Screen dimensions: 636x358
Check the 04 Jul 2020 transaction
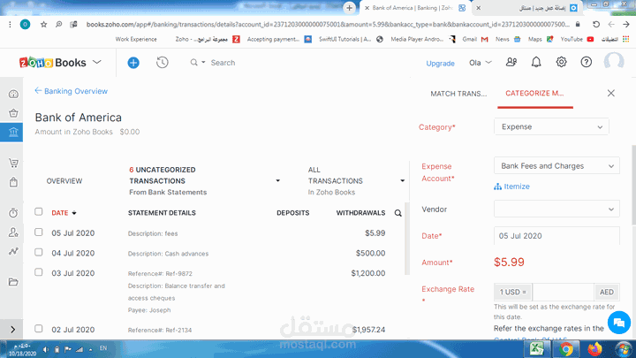39,252
